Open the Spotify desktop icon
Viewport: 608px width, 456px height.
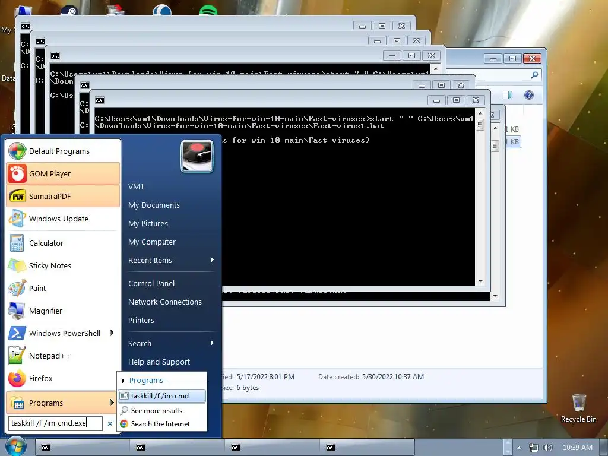pos(208,9)
